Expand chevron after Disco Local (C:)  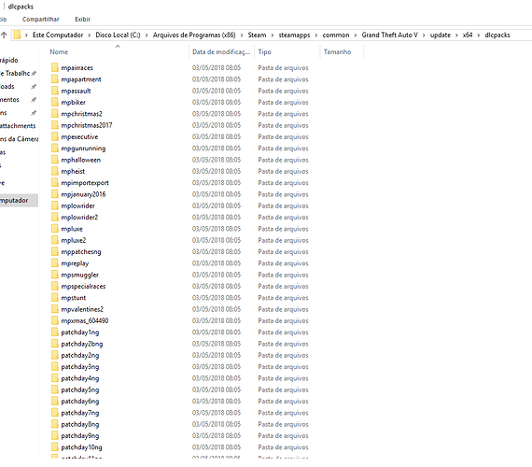coord(147,35)
